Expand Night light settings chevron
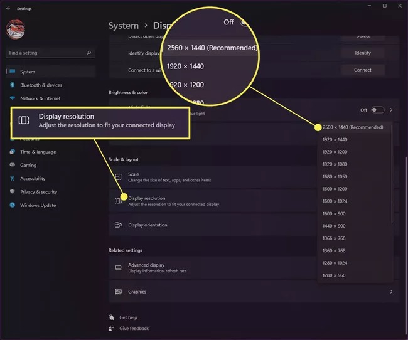408x340 pixels. click(391, 110)
